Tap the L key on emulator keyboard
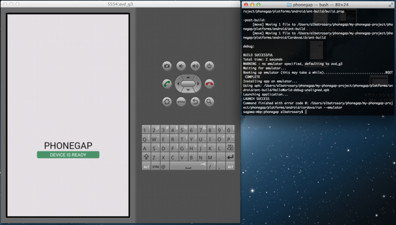396x225 pixels. [x=221, y=148]
